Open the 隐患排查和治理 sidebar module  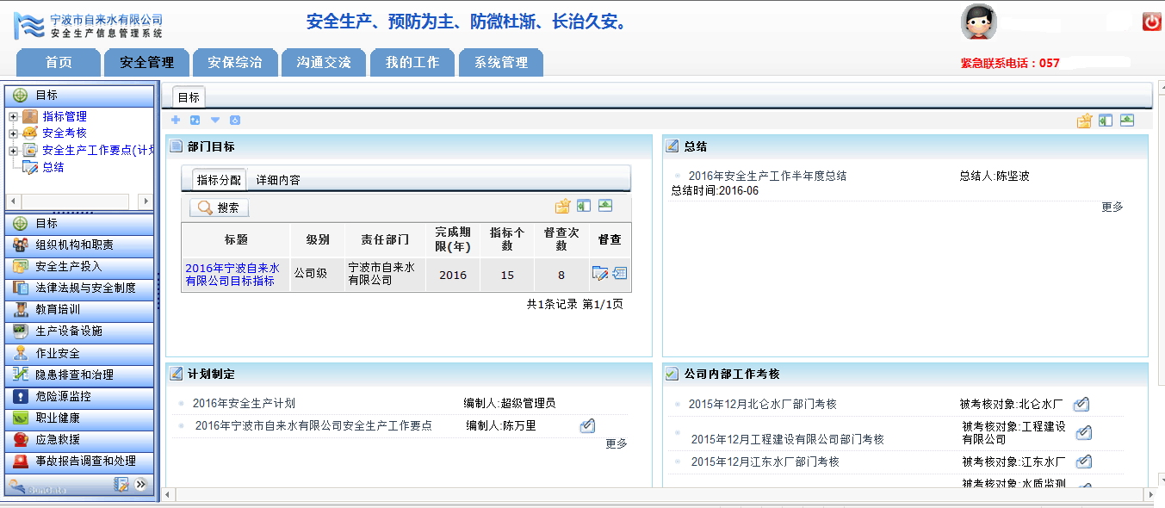coord(79,375)
